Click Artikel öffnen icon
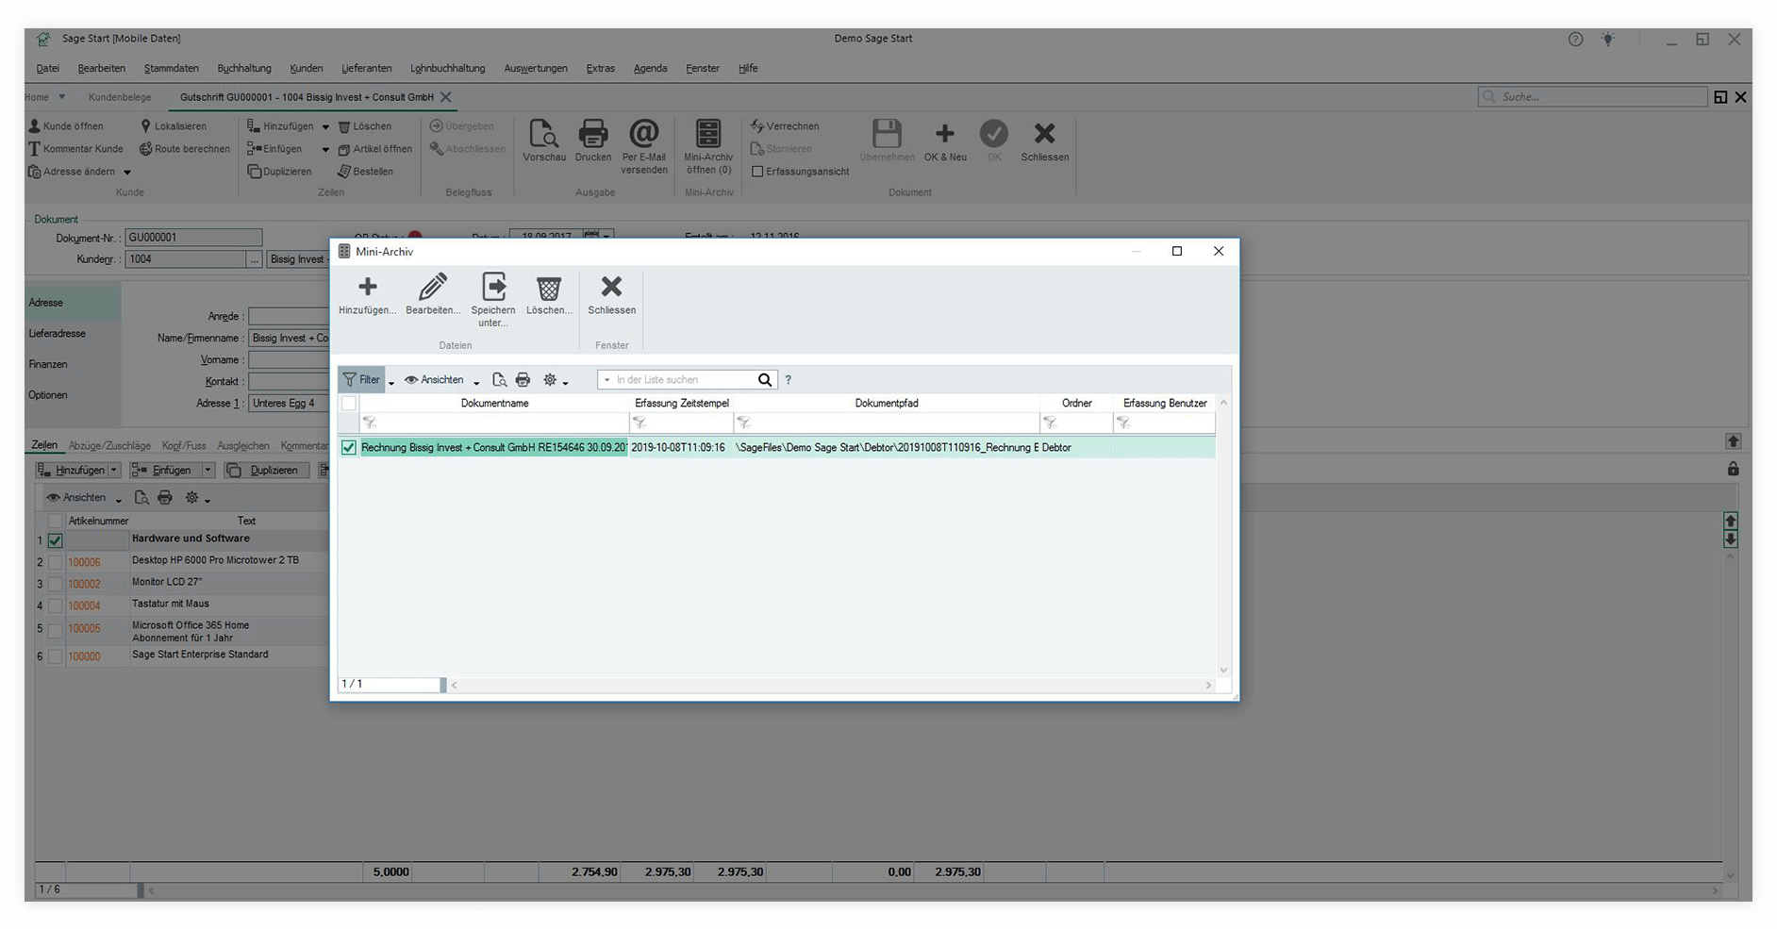This screenshot has width=1777, height=929. [344, 149]
